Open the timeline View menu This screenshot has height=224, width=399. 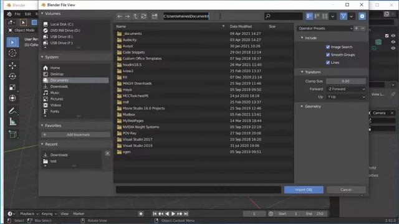[64, 214]
